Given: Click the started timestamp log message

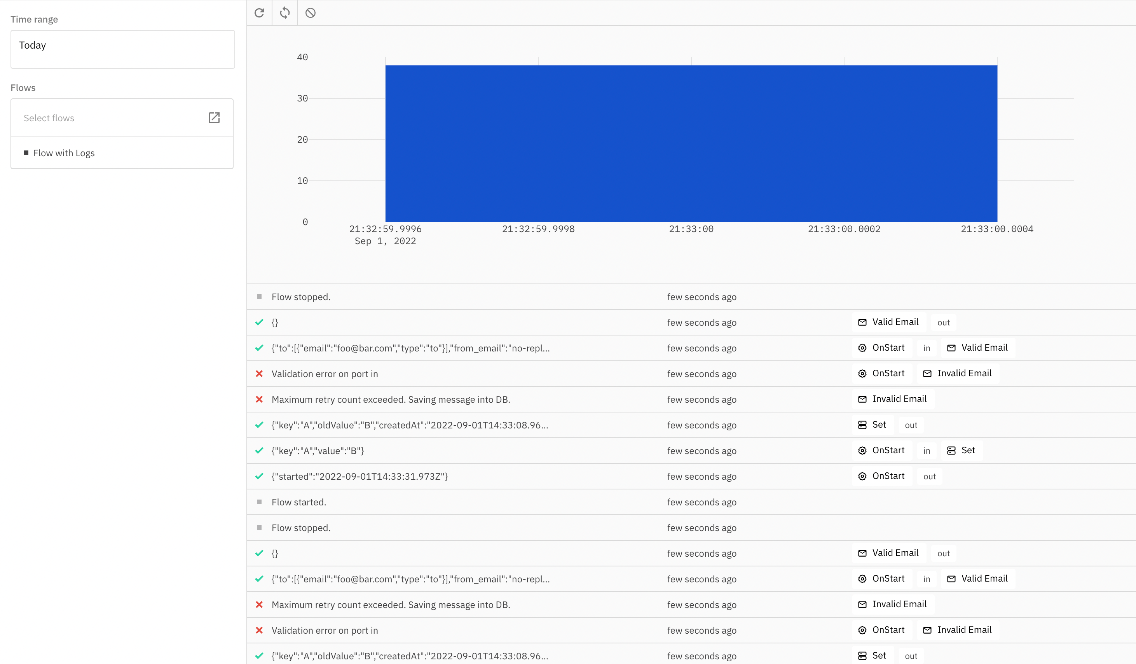Looking at the screenshot, I should coord(359,477).
